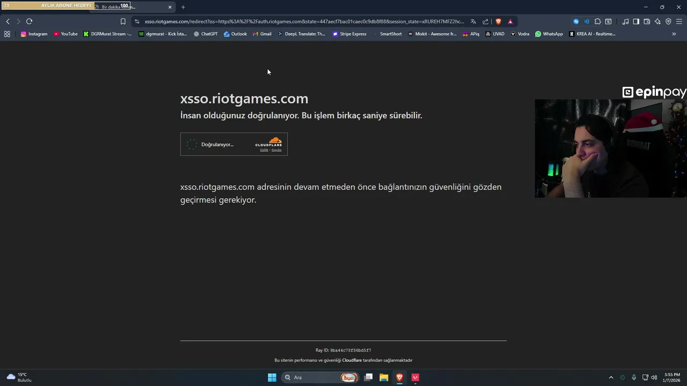Close the current browser tab
This screenshot has width=687, height=386.
tap(170, 7)
